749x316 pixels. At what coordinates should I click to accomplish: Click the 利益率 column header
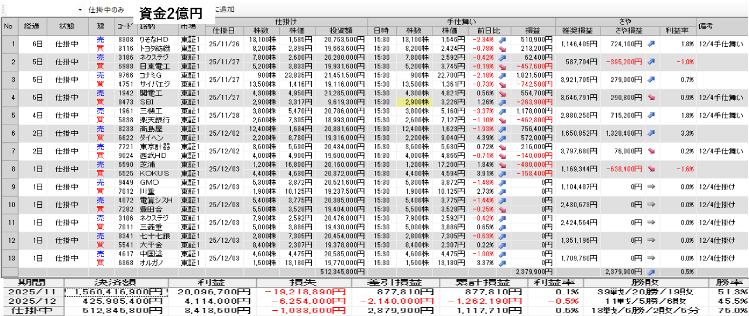(676, 30)
